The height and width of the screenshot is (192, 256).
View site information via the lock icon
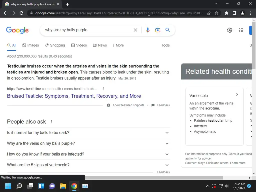[31, 13]
